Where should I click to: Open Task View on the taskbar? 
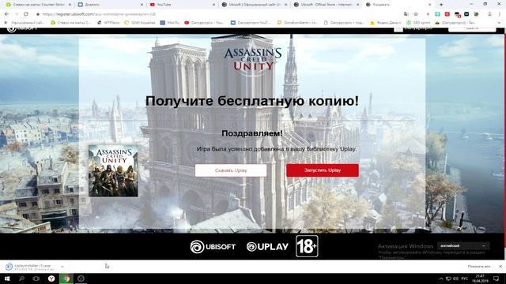[36, 278]
